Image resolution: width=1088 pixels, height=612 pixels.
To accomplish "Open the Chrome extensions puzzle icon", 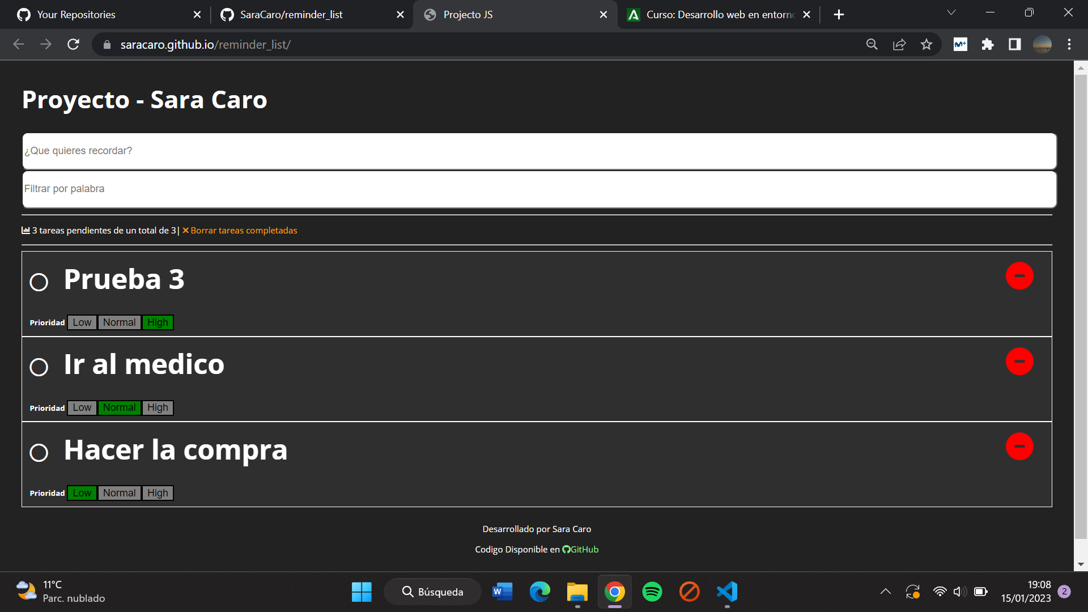I will click(988, 44).
